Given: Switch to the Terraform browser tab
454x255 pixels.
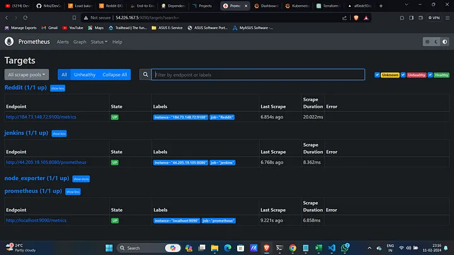Looking at the screenshot, I should [329, 6].
